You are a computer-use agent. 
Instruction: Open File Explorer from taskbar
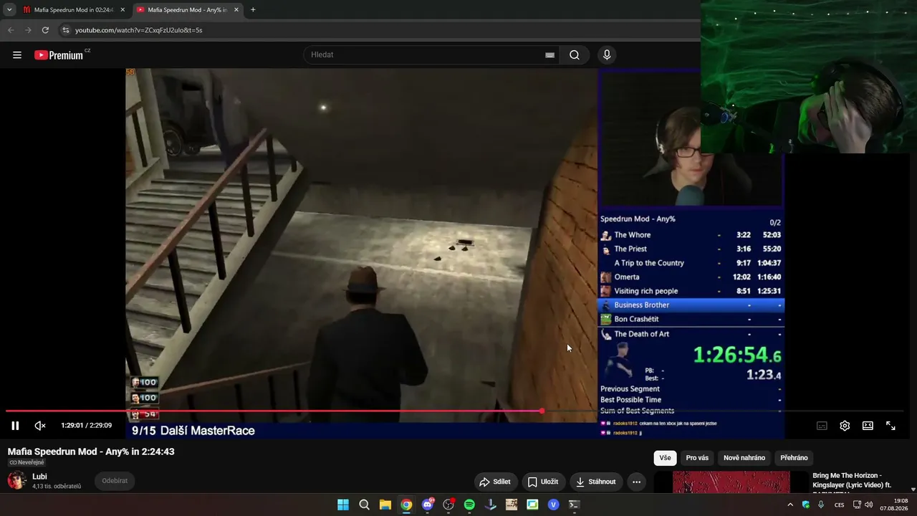click(385, 505)
